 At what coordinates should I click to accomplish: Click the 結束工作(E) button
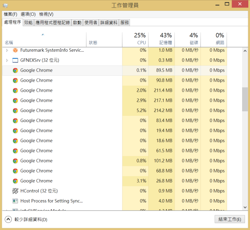click(230, 219)
